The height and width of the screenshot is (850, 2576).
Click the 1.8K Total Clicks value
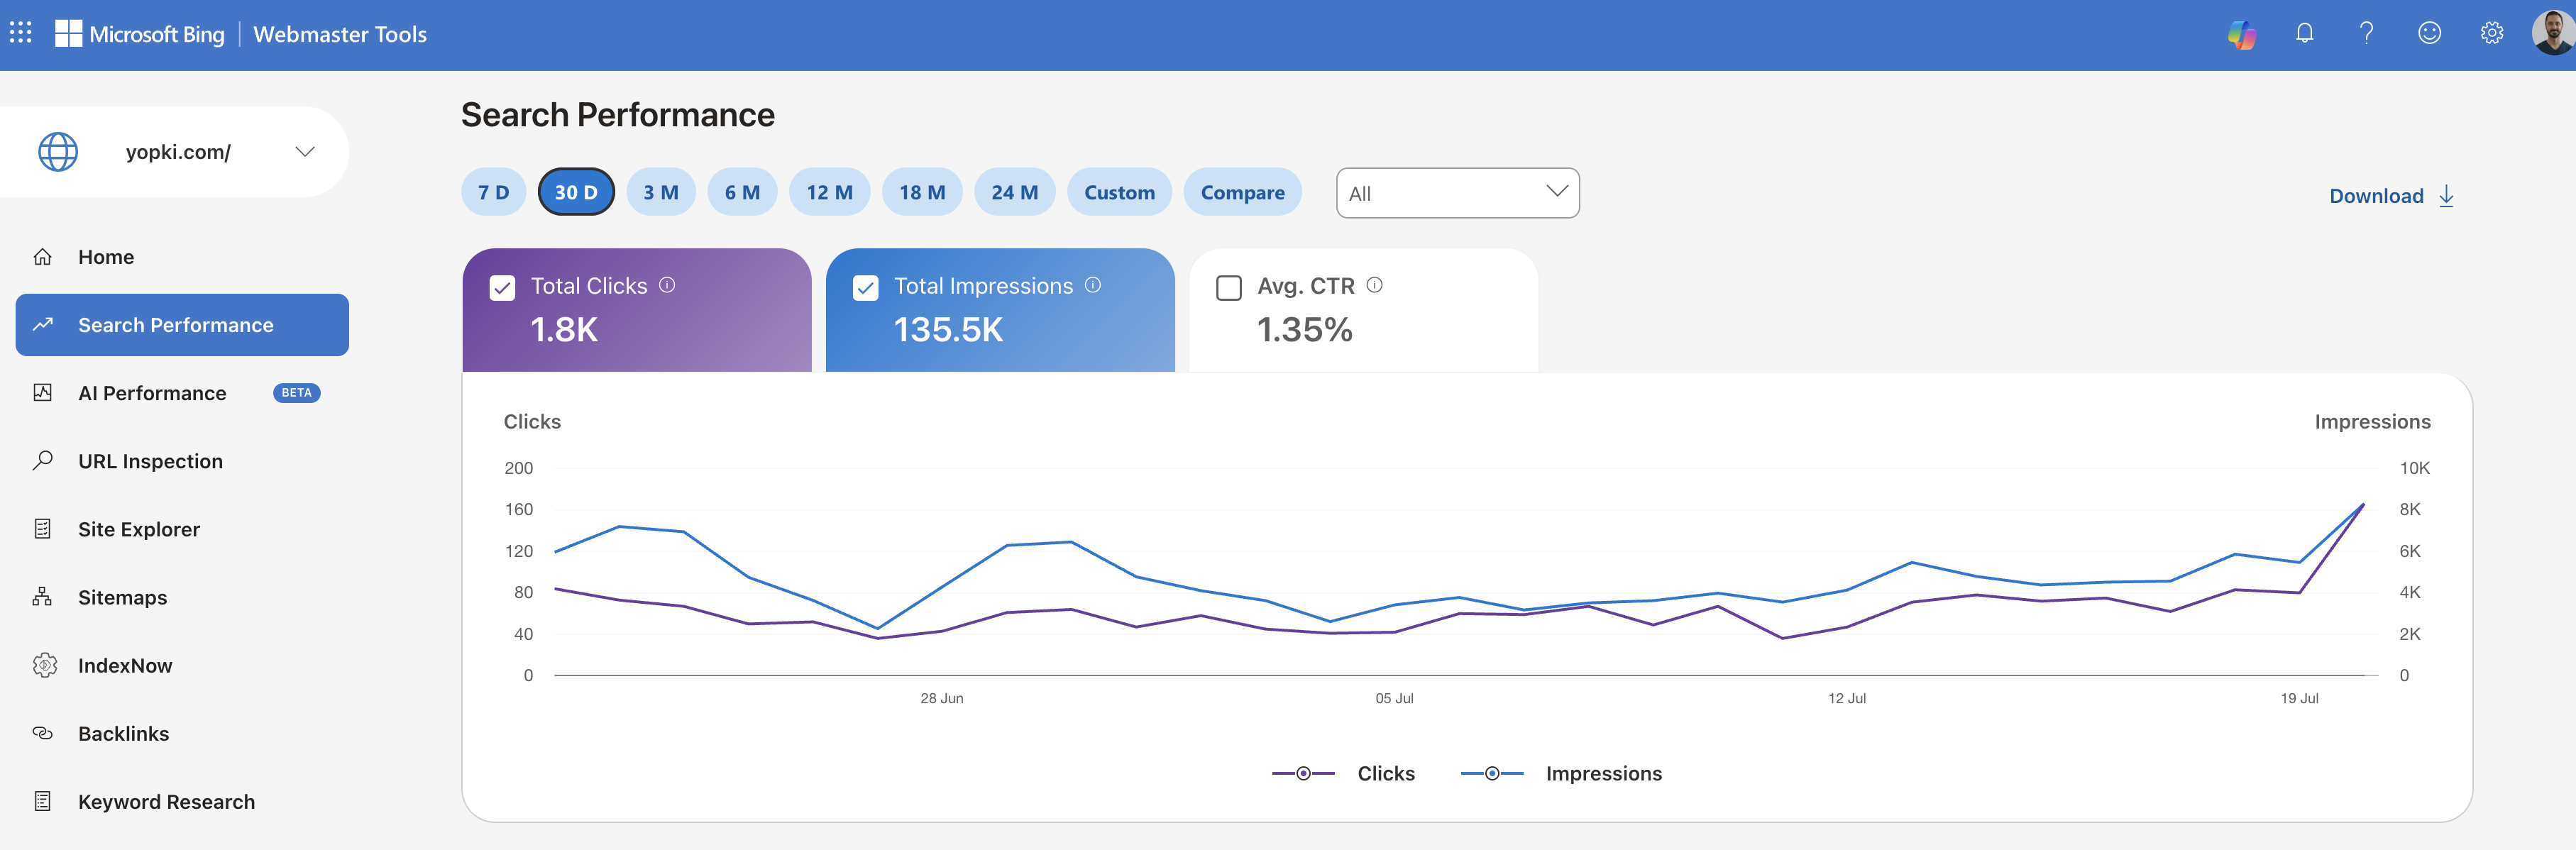click(x=564, y=329)
